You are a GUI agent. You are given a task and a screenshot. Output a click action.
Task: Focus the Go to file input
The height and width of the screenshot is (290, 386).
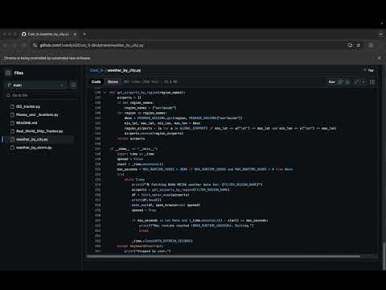point(42,95)
